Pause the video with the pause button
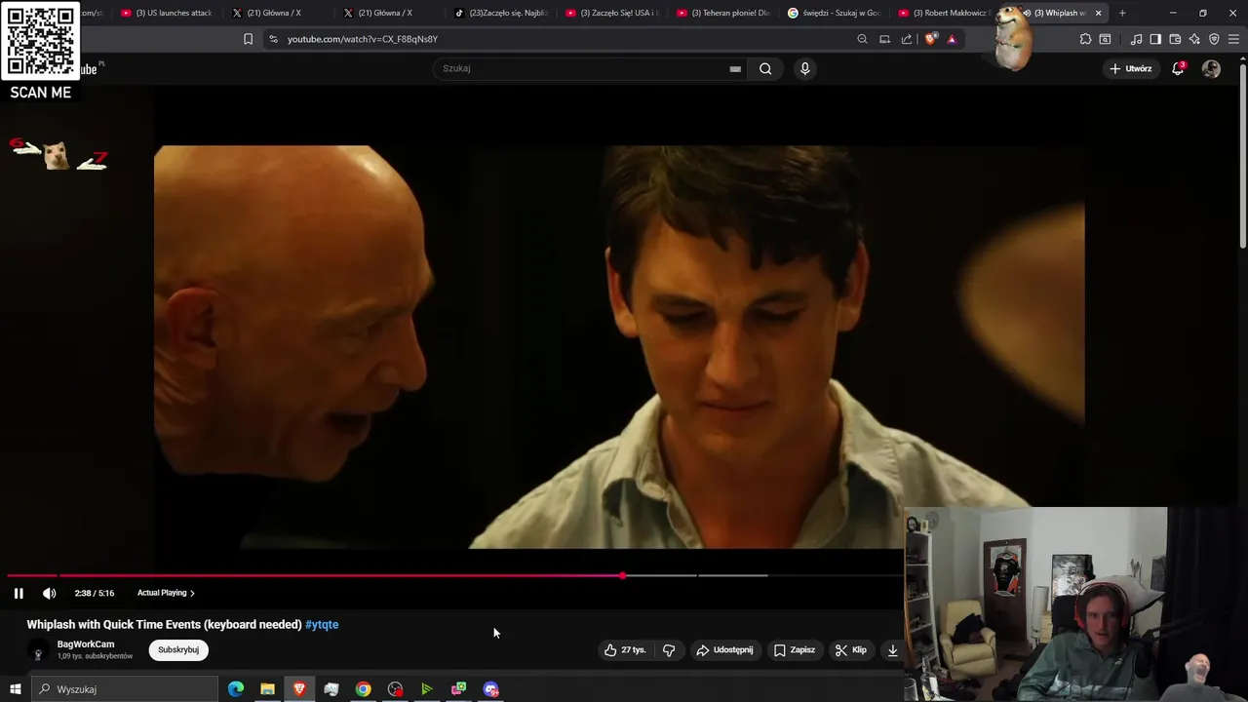 coord(19,593)
